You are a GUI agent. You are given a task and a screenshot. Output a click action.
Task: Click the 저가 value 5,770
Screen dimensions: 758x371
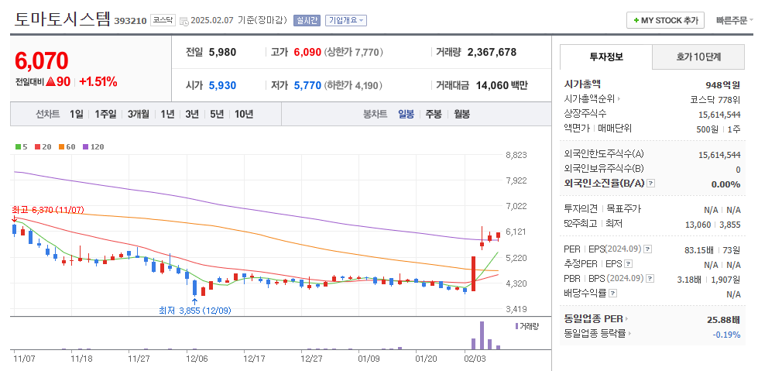point(307,86)
